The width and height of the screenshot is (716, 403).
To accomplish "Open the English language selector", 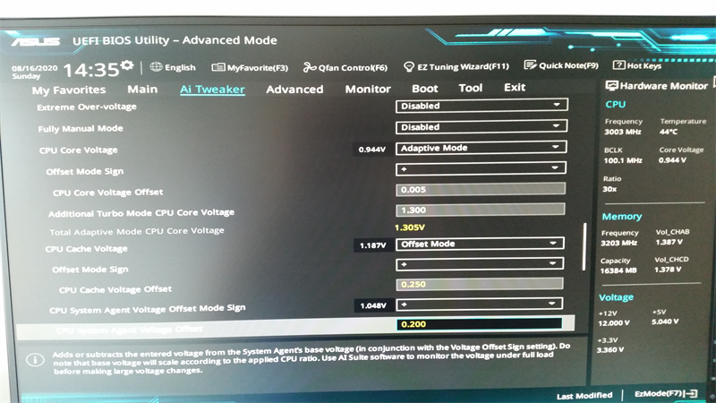I will coord(173,67).
